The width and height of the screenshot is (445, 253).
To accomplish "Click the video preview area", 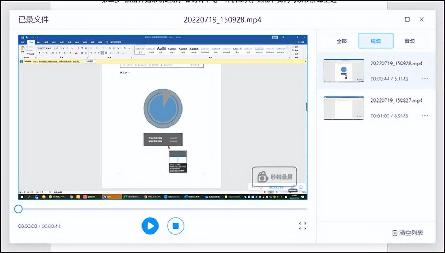I will pos(163,117).
